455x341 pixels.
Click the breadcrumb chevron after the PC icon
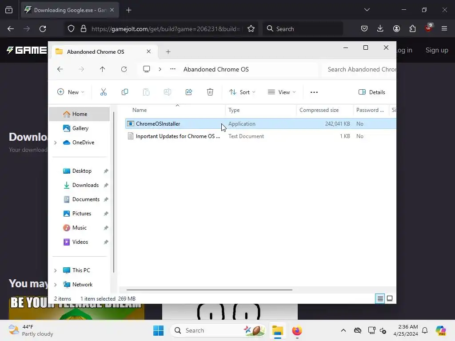[160, 69]
